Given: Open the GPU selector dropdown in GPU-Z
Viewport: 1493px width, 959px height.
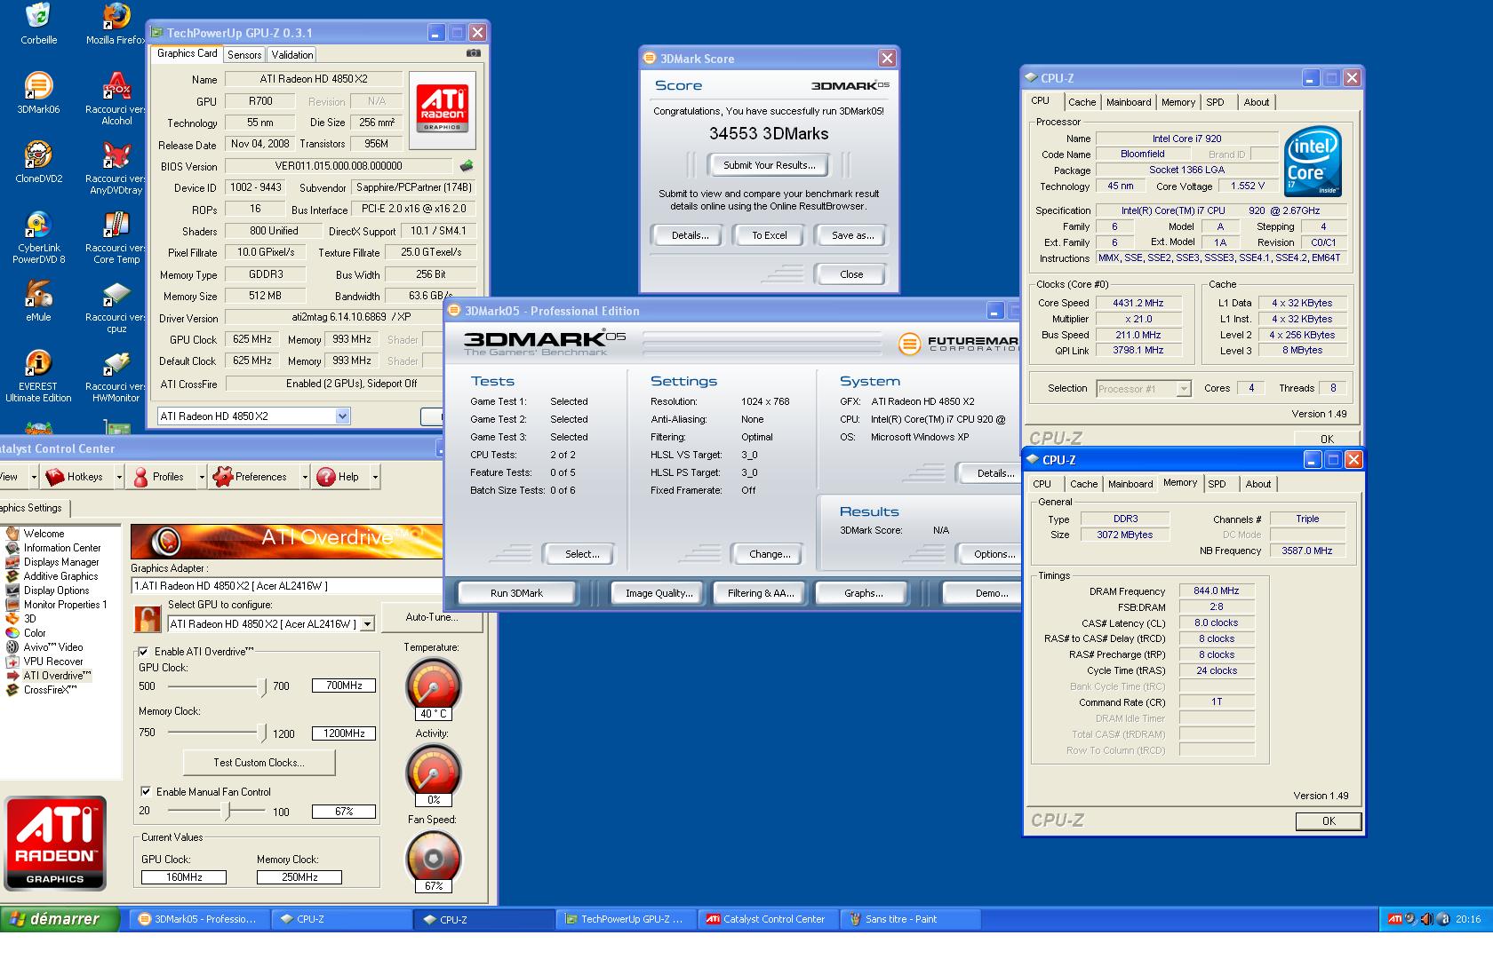Looking at the screenshot, I should pos(342,416).
